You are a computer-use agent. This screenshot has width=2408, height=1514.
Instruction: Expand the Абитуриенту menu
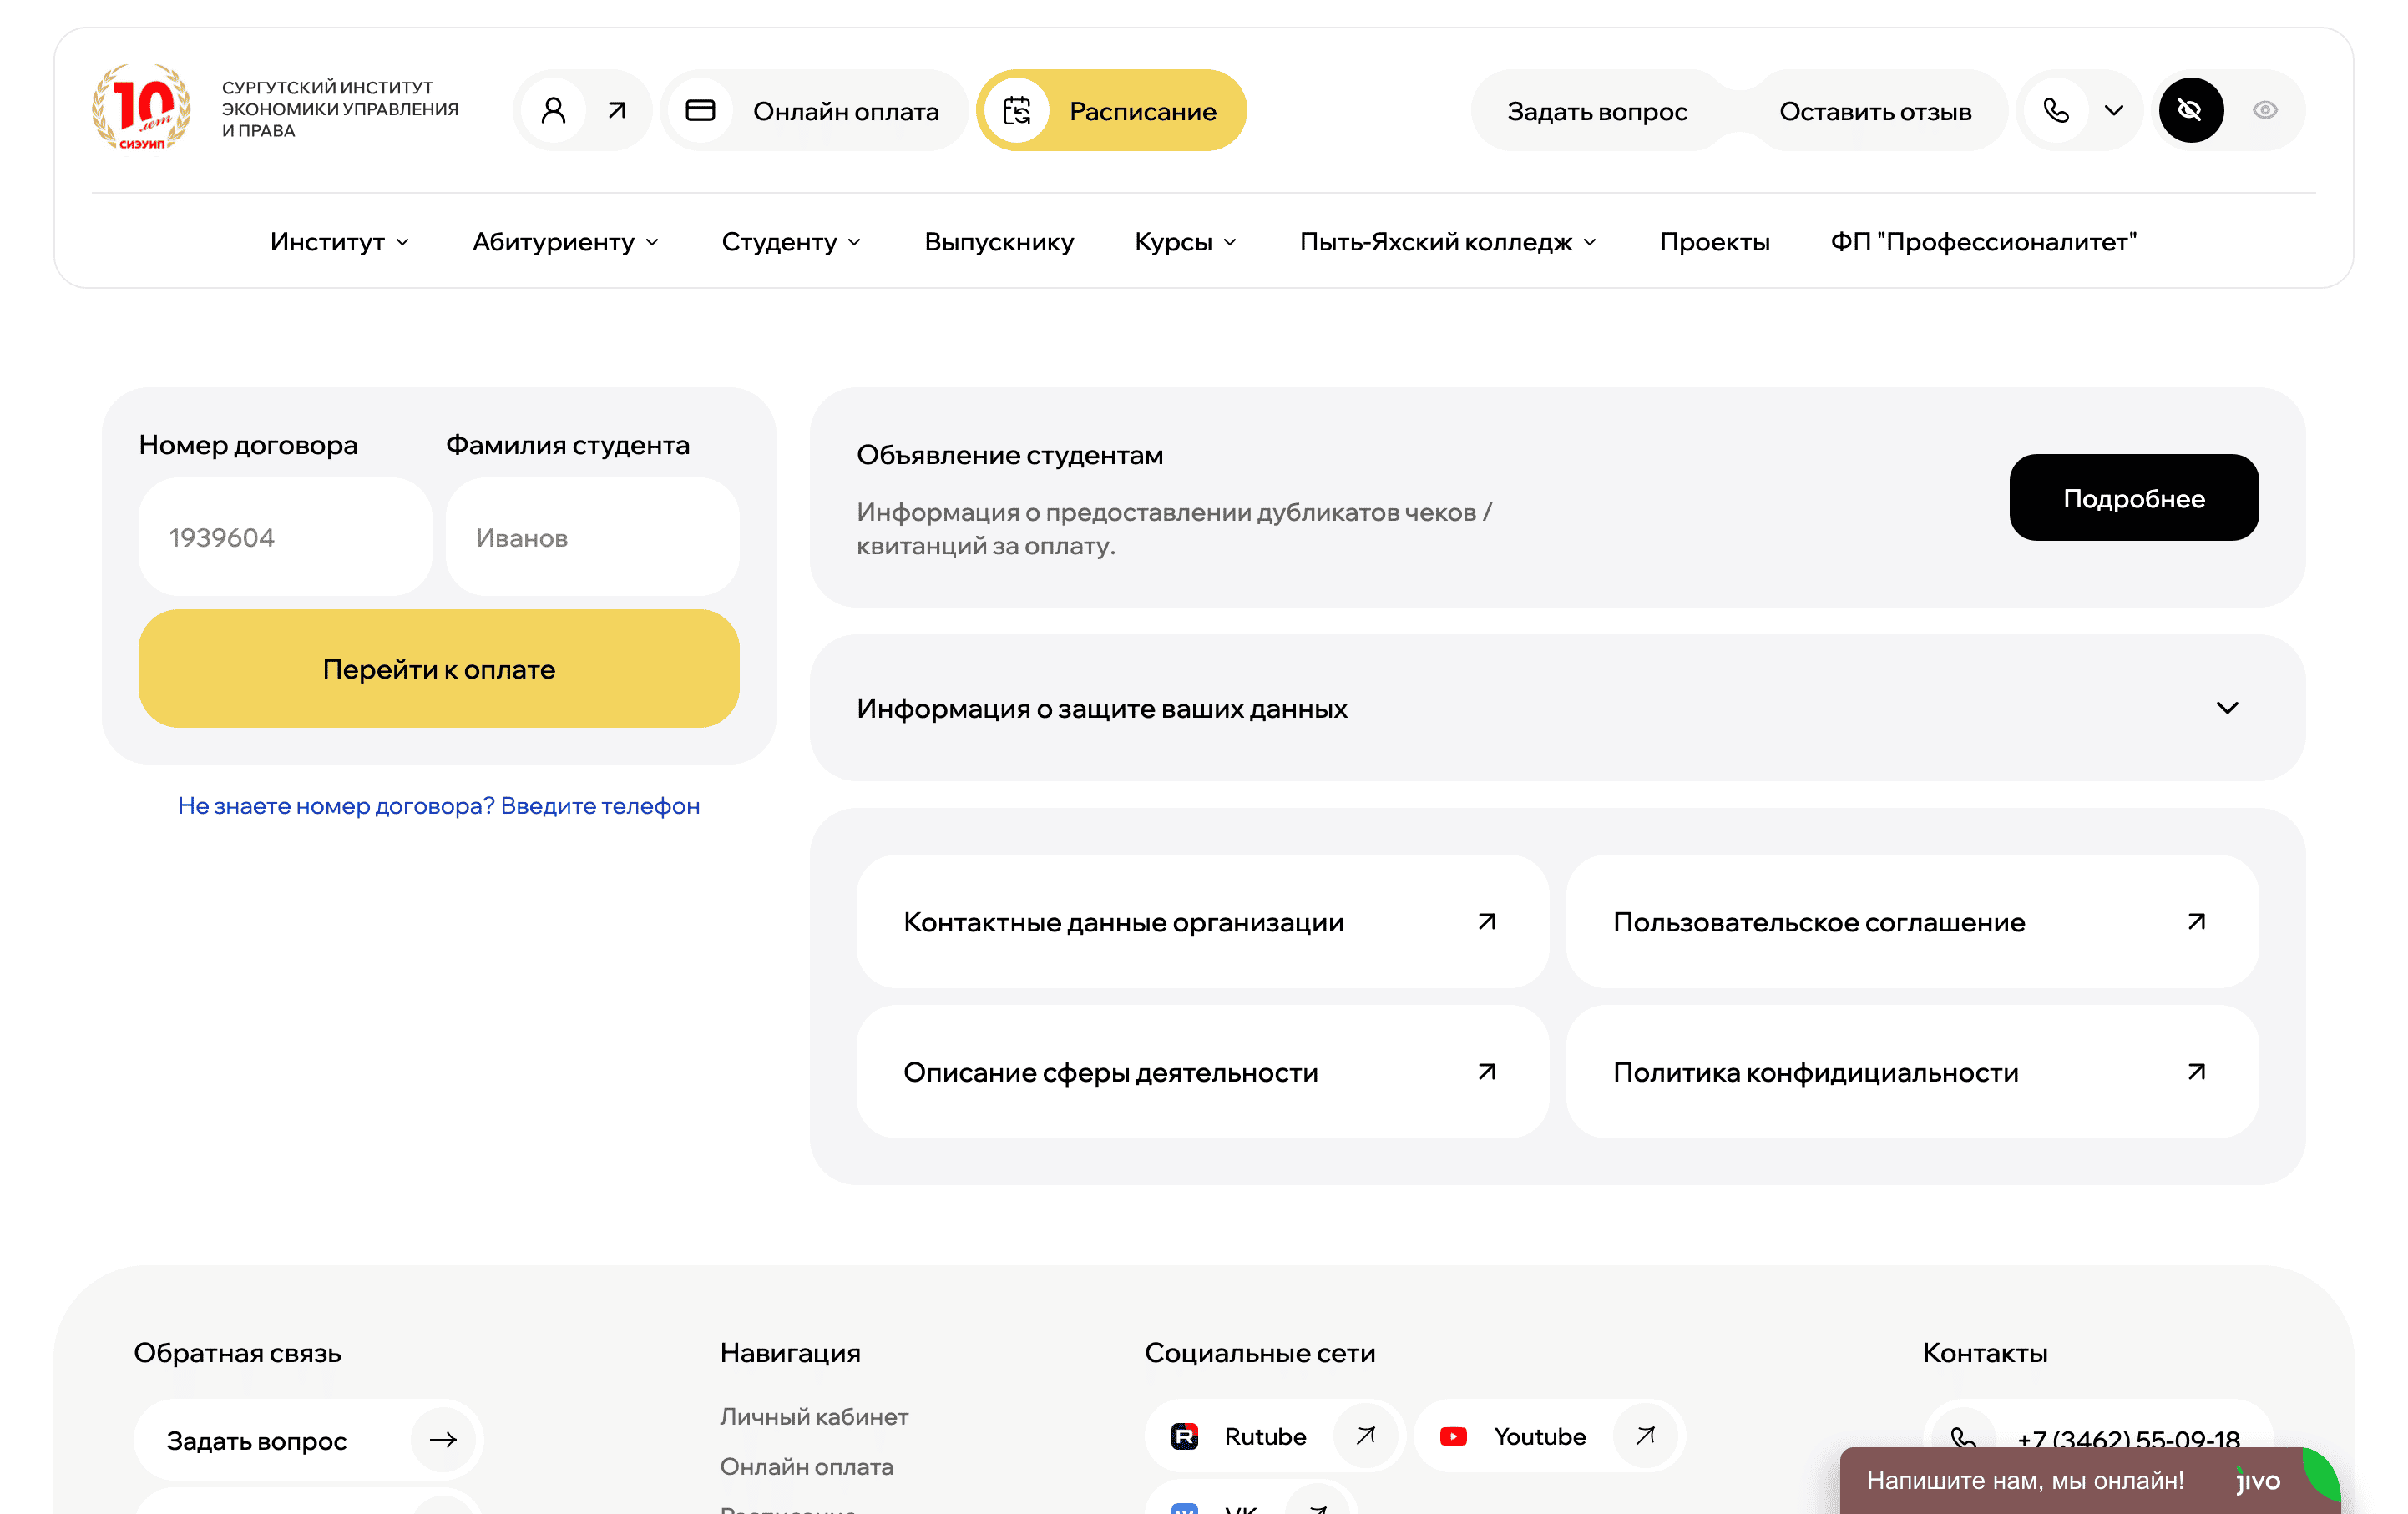pos(565,242)
